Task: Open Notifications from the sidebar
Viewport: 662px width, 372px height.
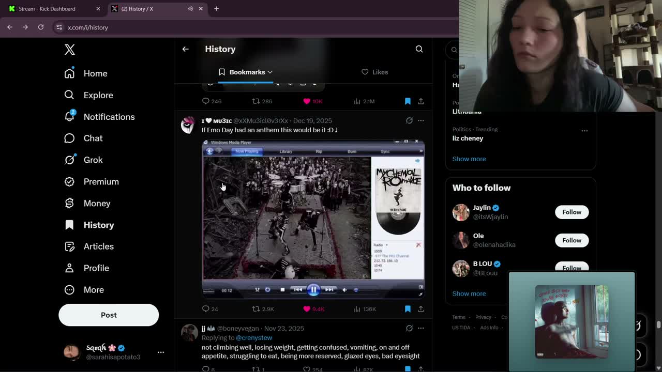Action: point(99,117)
